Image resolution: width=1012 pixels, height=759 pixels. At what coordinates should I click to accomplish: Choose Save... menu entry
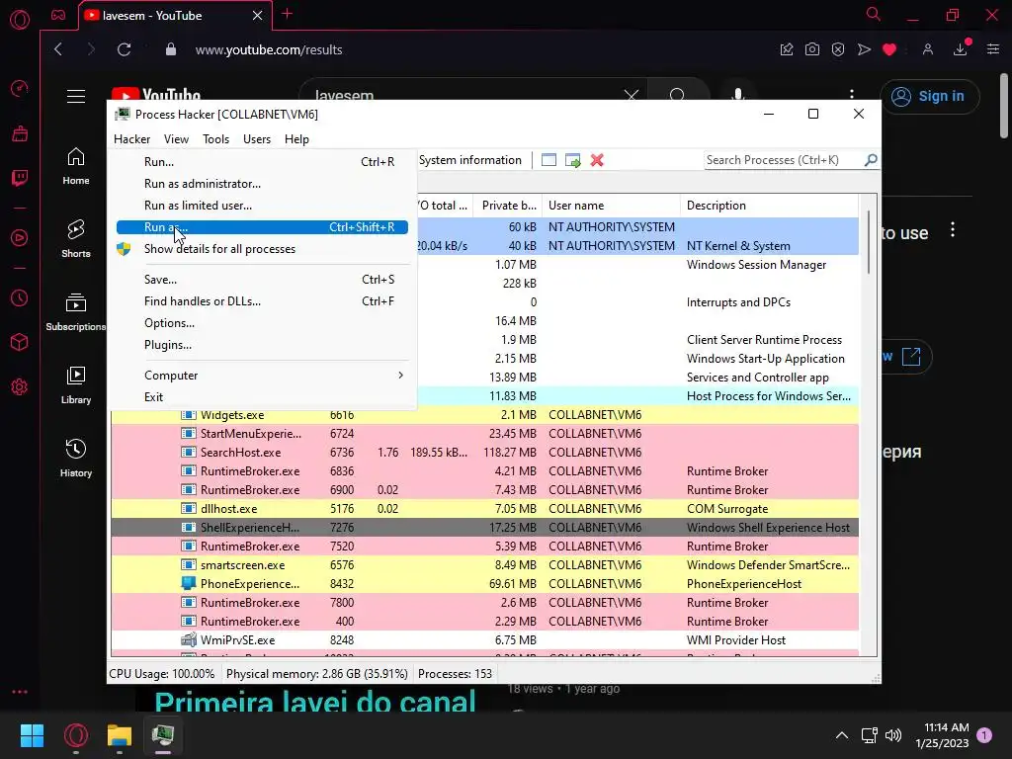click(x=262, y=280)
